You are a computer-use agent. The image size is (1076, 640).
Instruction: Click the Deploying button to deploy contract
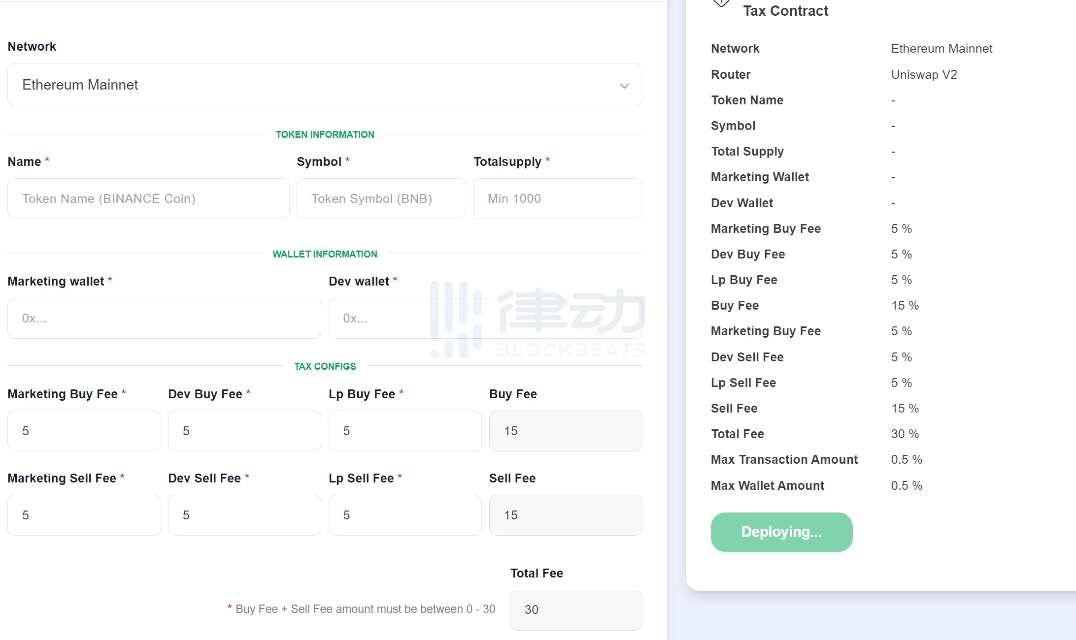[781, 532]
